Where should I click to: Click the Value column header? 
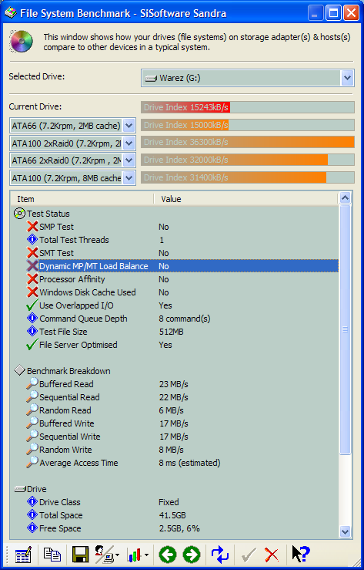245,199
